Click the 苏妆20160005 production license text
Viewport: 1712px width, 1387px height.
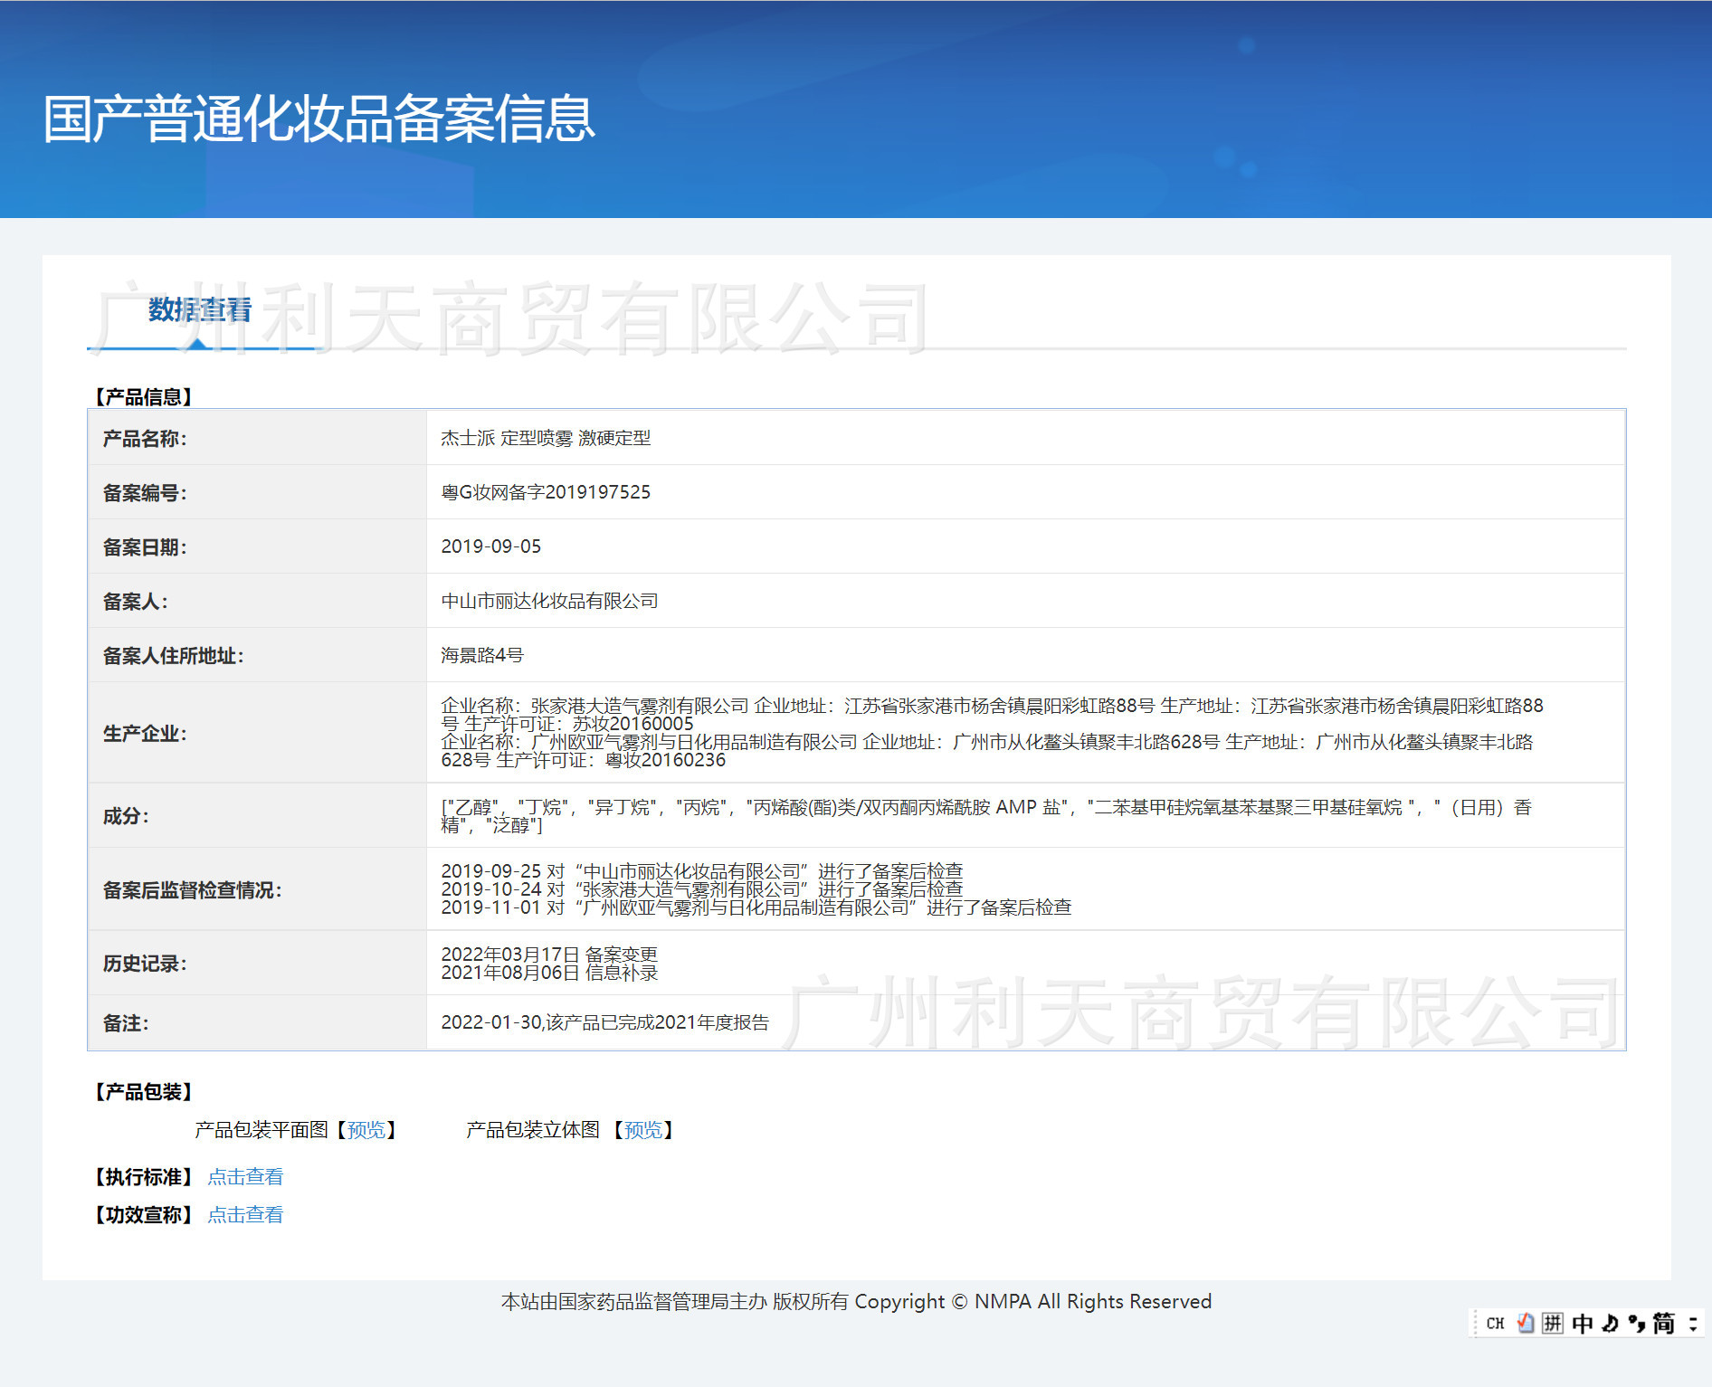click(633, 724)
